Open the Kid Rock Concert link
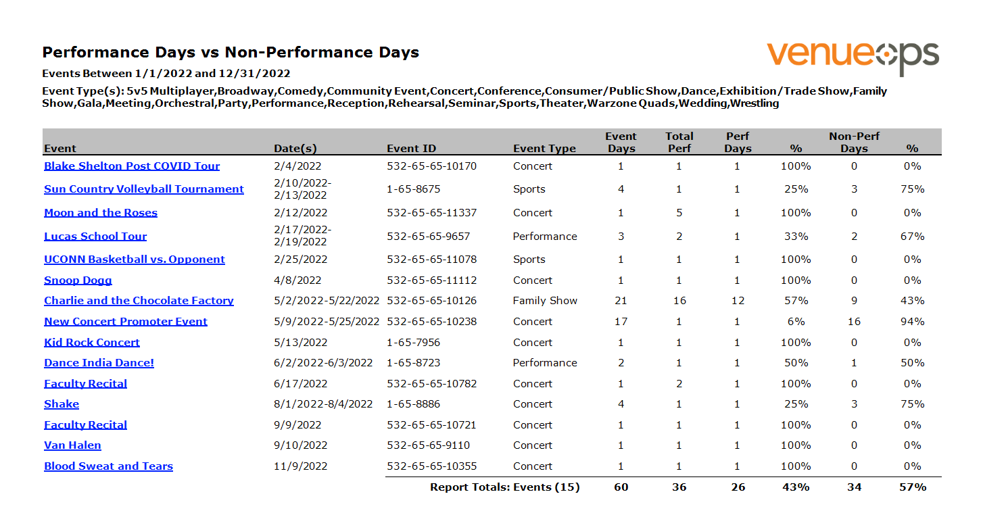 click(92, 343)
